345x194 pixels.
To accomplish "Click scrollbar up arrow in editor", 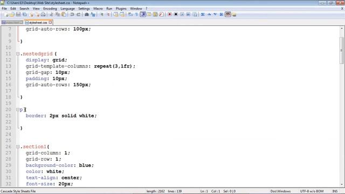I will [342, 29].
